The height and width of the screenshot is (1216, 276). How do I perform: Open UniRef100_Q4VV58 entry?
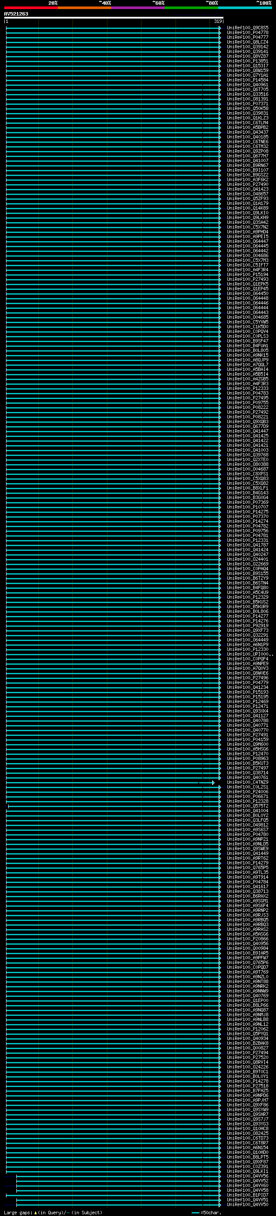[248, 1190]
